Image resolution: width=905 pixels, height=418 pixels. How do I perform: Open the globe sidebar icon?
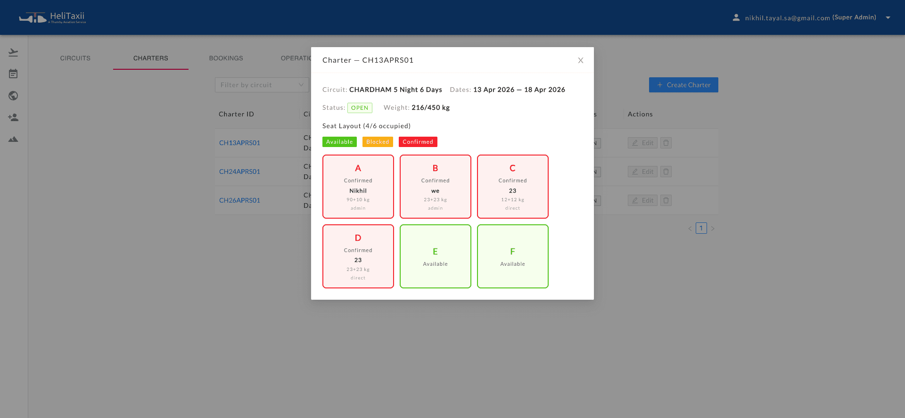[13, 96]
